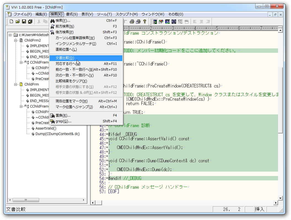
Task: Click the [EOF] marker on line 57
Action: pos(113,191)
